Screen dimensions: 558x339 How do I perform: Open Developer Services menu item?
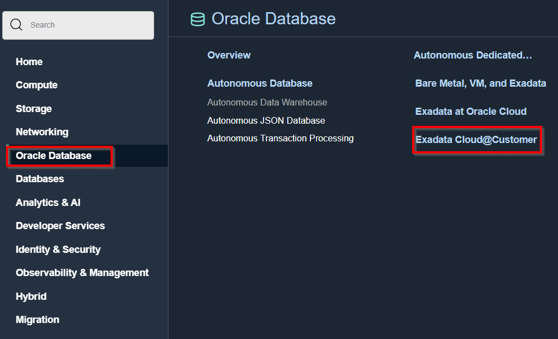pyautogui.click(x=60, y=226)
